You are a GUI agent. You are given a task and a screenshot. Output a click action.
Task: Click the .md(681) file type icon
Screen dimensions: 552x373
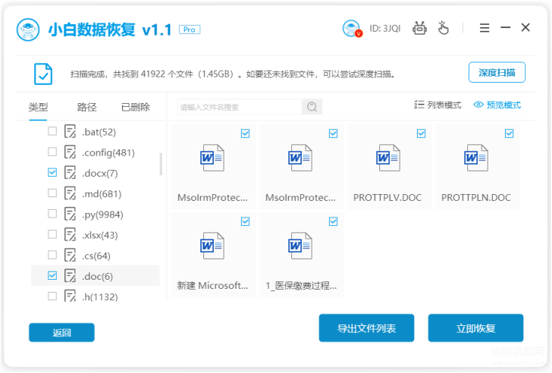click(x=70, y=193)
